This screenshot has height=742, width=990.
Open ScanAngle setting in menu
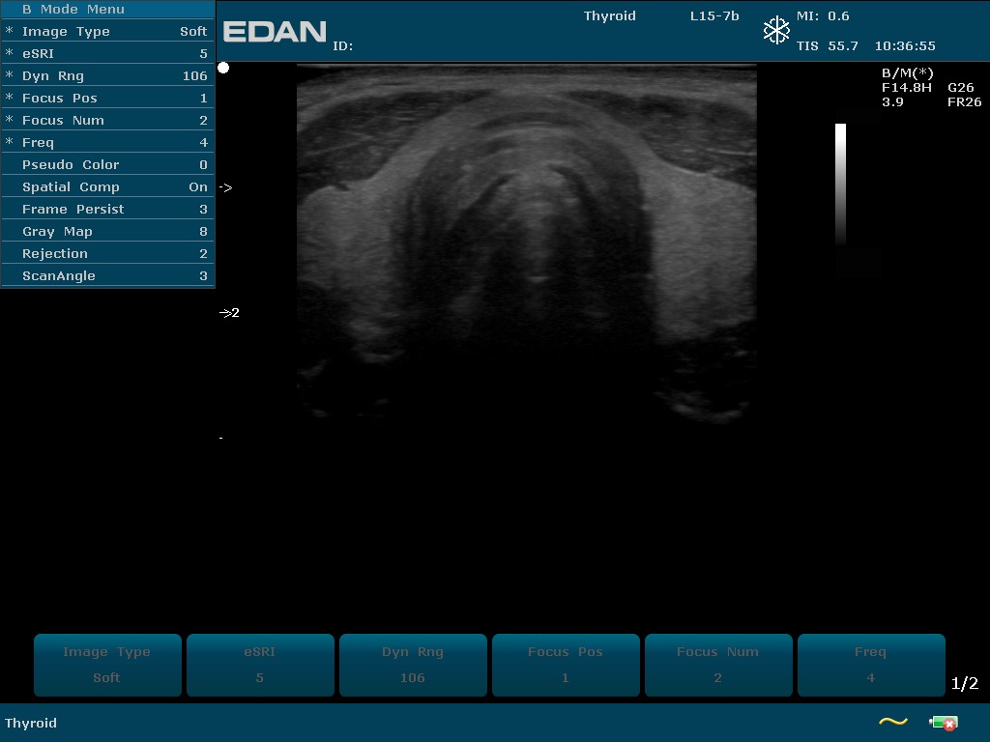tap(107, 276)
